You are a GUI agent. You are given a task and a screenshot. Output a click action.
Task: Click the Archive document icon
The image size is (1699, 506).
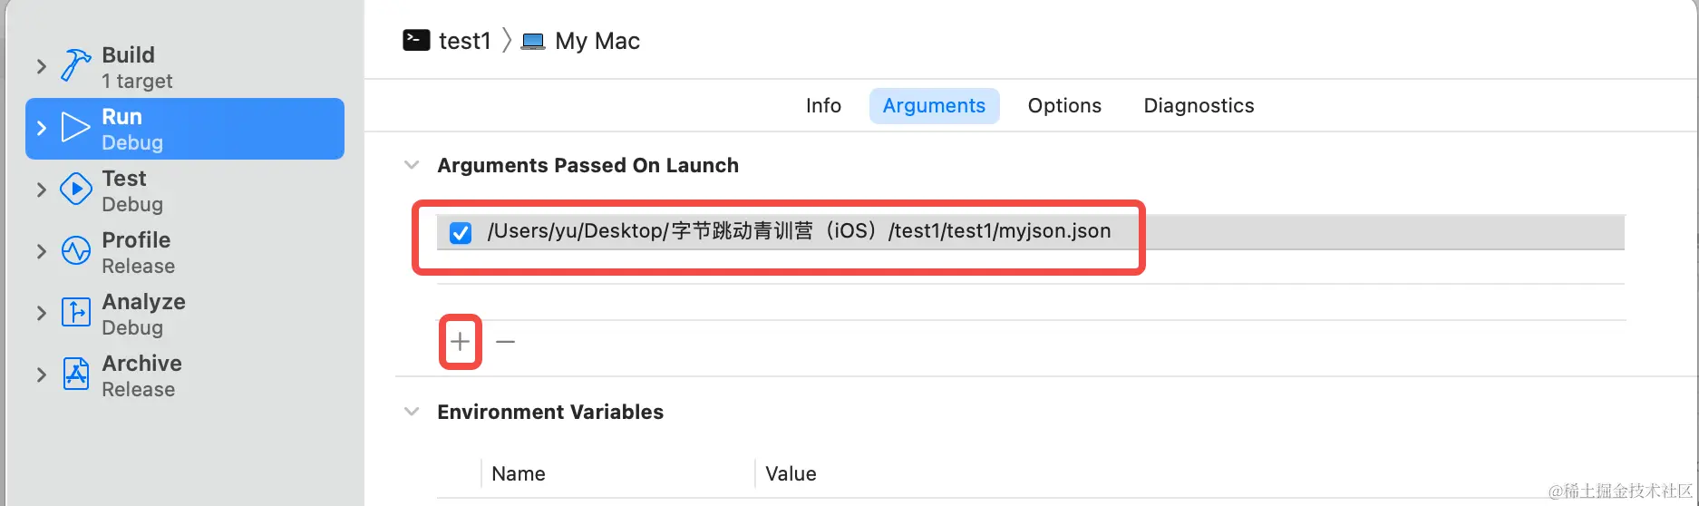[x=75, y=375]
